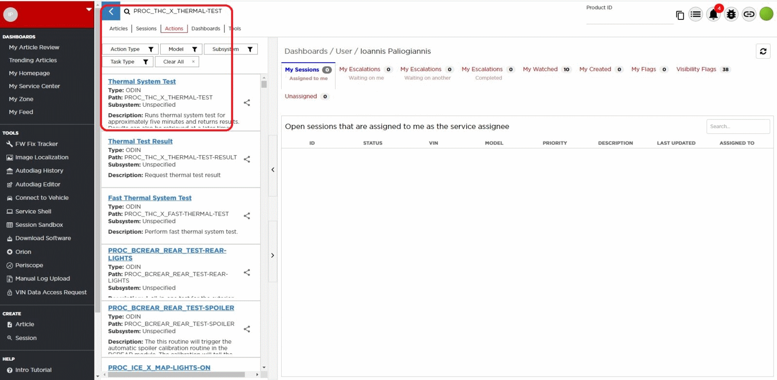
Task: Open the Action Type filter dropdown
Action: coord(130,50)
